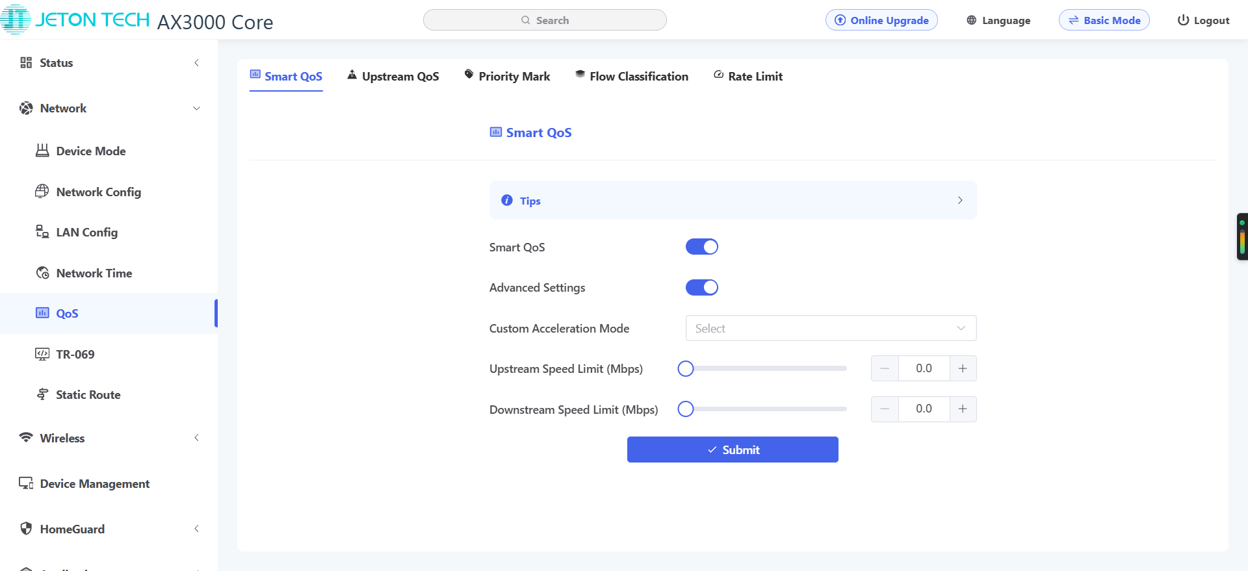Decrease Upstream Speed Limit with minus button
The width and height of the screenshot is (1248, 571).
pyautogui.click(x=885, y=368)
